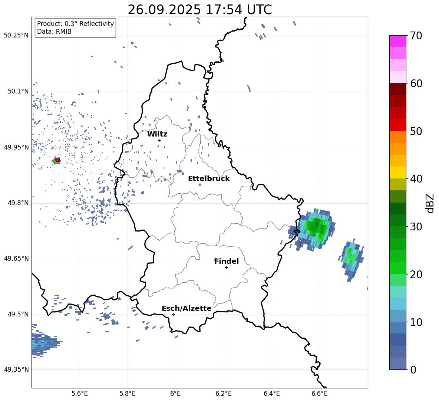This screenshot has height=401, width=439.
Task: Click the colorbar tick label 60
Action: coord(416,83)
